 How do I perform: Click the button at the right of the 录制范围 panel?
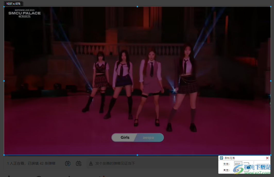263,167
